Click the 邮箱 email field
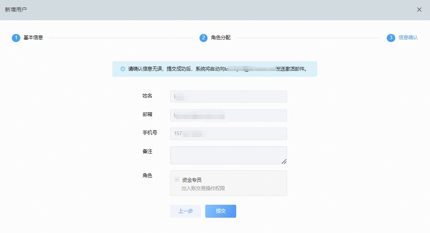The width and height of the screenshot is (430, 233). coord(228,115)
